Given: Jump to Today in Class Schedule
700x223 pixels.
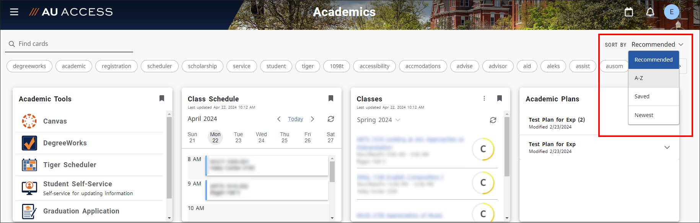Looking at the screenshot, I should [x=295, y=119].
